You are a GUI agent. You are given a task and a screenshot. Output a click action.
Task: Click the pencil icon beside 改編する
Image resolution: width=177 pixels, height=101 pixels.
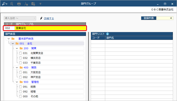41,18
